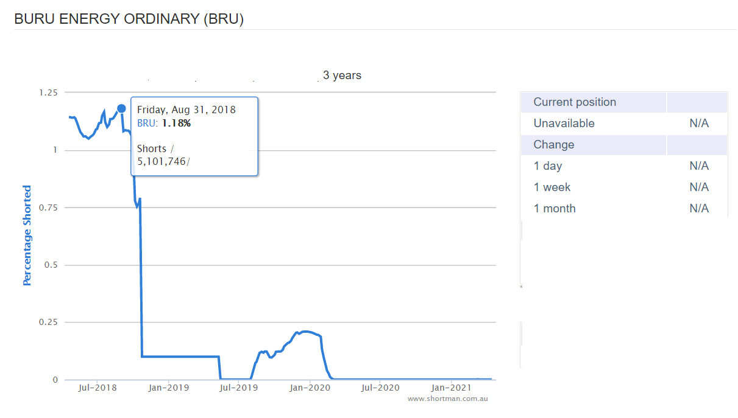738x418 pixels.
Task: Click the "1 day" row label
Action: click(548, 166)
